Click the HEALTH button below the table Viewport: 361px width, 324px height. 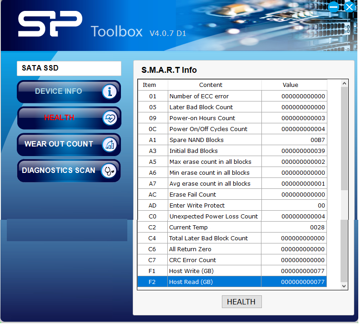pyautogui.click(x=241, y=302)
